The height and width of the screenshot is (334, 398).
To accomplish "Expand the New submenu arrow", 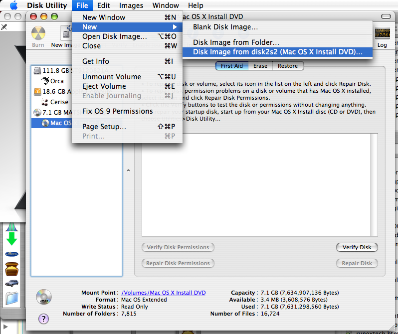I will coord(175,27).
